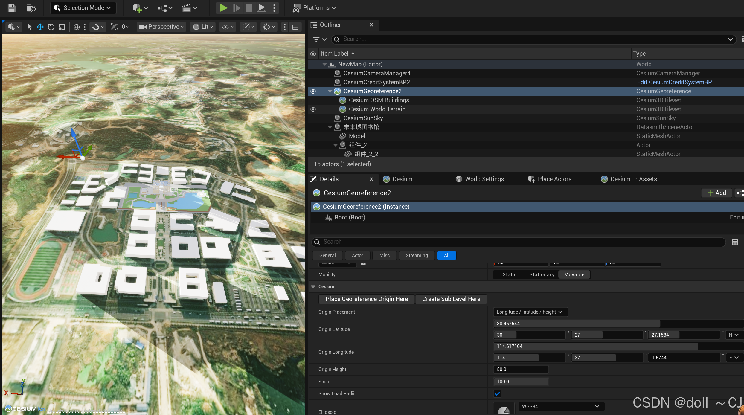Click the Place Georeference Origin Here button

367,299
